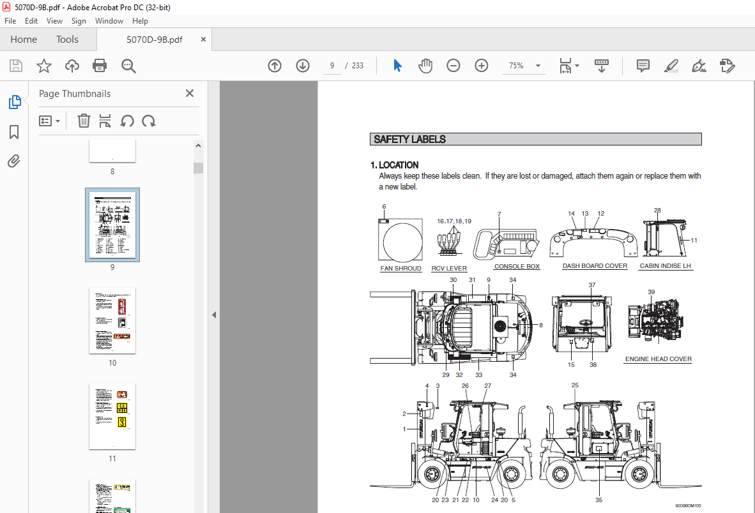Screen dimensions: 755x513
Task: Click the Page Thumbnails panel title
Action: (75, 94)
